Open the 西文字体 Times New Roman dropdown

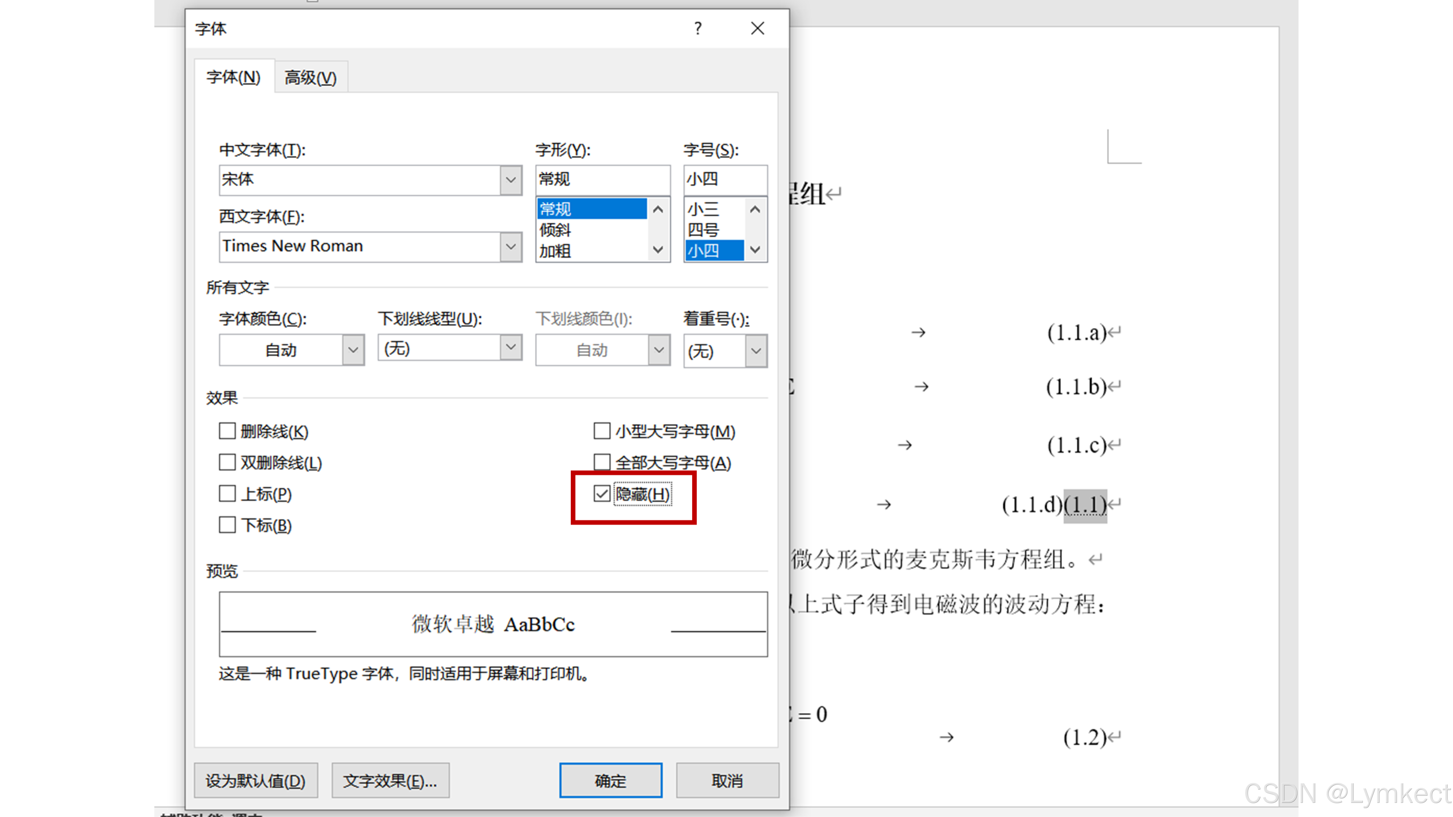coord(510,247)
